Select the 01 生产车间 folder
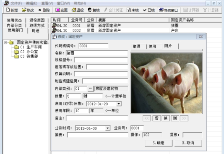 tap(28, 47)
